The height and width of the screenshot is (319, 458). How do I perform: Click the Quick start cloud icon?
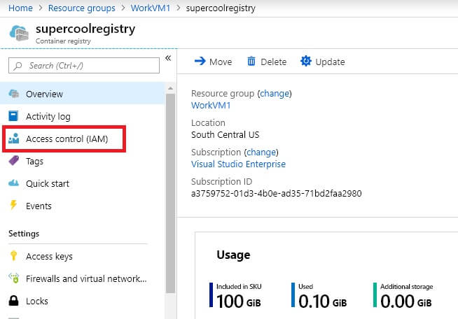point(13,183)
